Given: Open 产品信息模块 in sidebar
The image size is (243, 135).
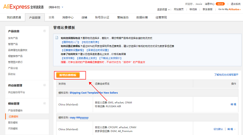Looking at the screenshot, I should click(x=15, y=110).
